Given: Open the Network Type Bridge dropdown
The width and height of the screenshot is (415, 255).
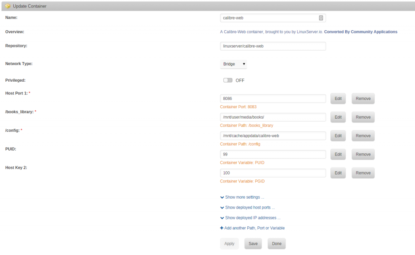Looking at the screenshot, I should tap(233, 64).
